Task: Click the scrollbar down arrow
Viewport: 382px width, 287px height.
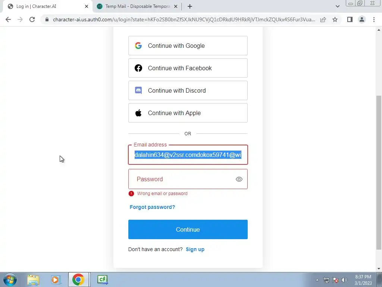Action: click(379, 269)
